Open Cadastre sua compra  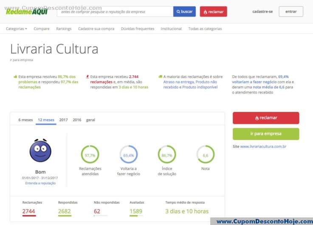tap(96, 28)
